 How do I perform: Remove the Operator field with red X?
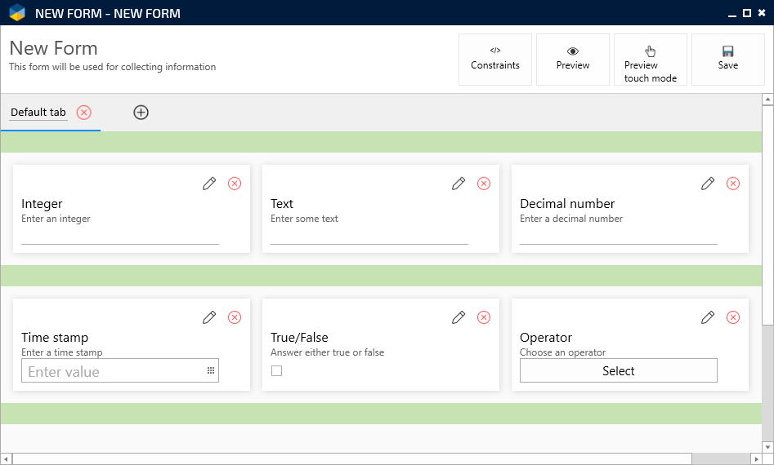[733, 317]
